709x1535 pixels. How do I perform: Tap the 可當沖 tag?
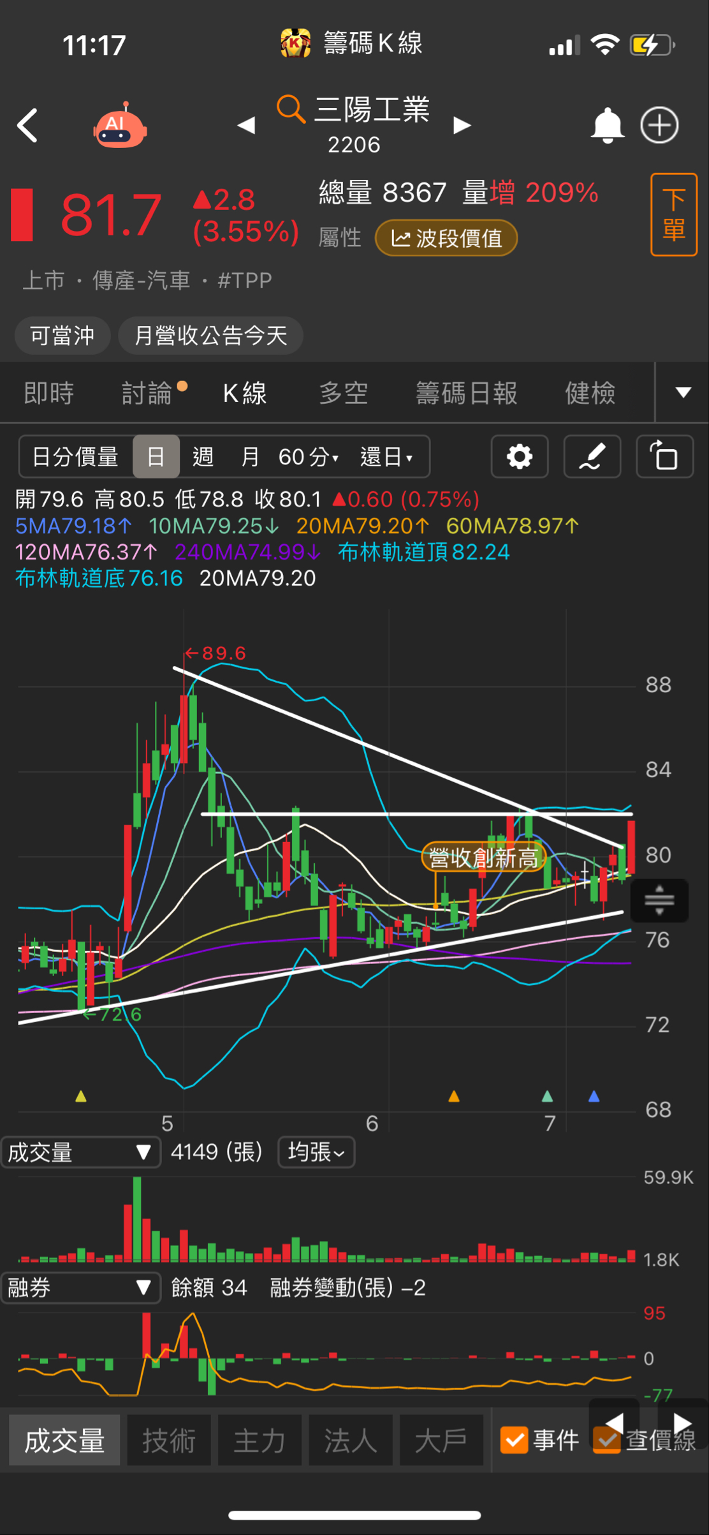click(62, 336)
